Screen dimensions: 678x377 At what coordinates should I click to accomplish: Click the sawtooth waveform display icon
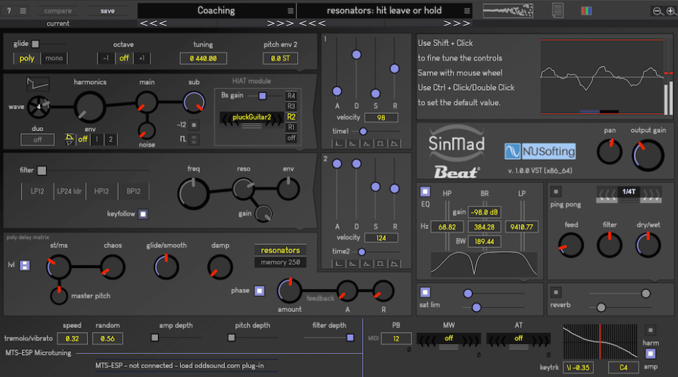pyautogui.click(x=38, y=84)
